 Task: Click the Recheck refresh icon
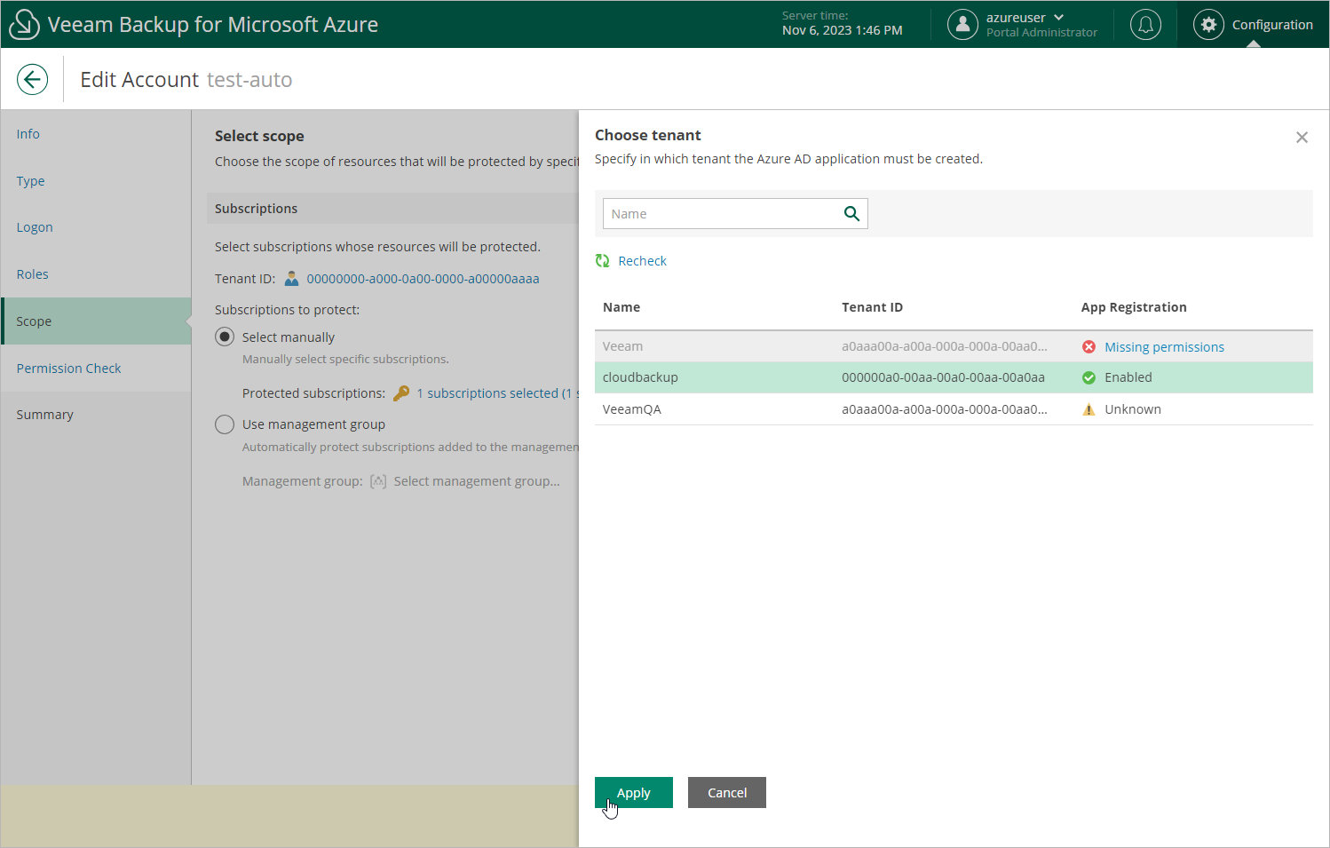point(602,260)
